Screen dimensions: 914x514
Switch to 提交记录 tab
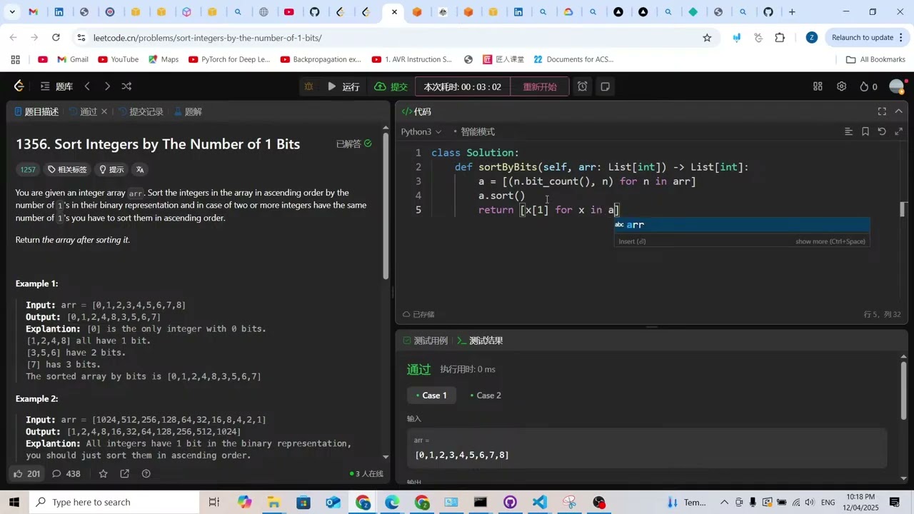tap(141, 111)
